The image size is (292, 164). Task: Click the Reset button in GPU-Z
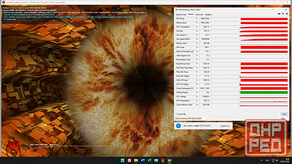tap(284, 114)
